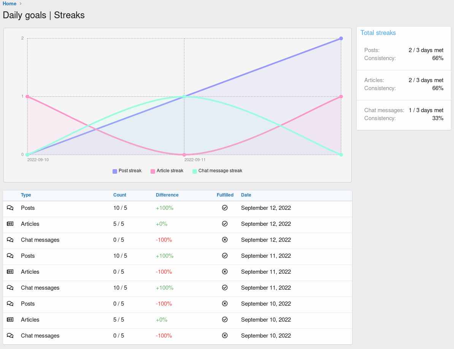Screen dimensions: 454x349
Task: Click unfulfilled X icon for Chat messages September 12
Action: pos(225,240)
